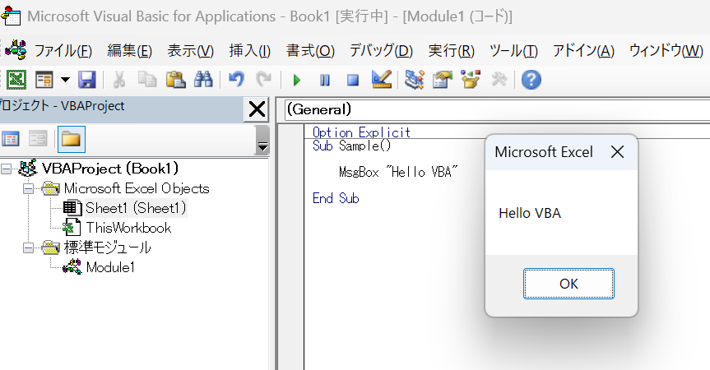
Task: Open the ウィンドウ(W) menu
Action: pyautogui.click(x=666, y=51)
